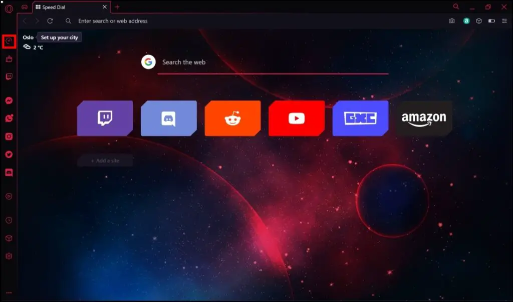
Task: Open the shopping bag sidebar icon
Action: click(9, 59)
